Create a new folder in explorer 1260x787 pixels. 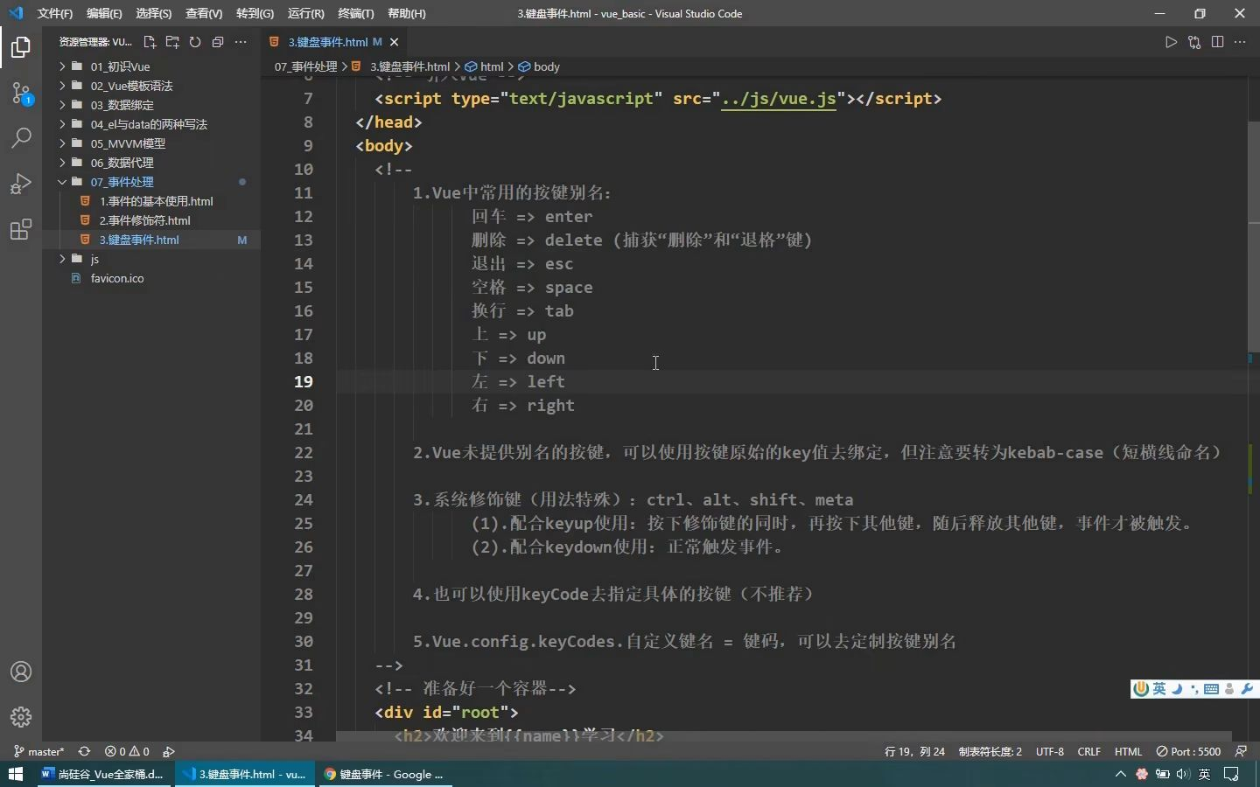coord(172,42)
